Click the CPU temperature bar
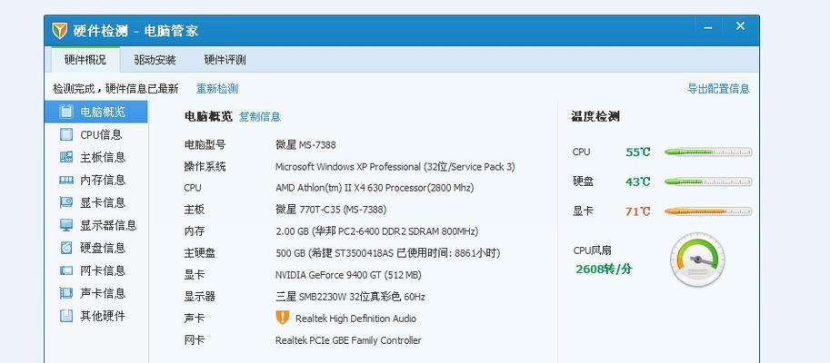 pyautogui.click(x=708, y=152)
